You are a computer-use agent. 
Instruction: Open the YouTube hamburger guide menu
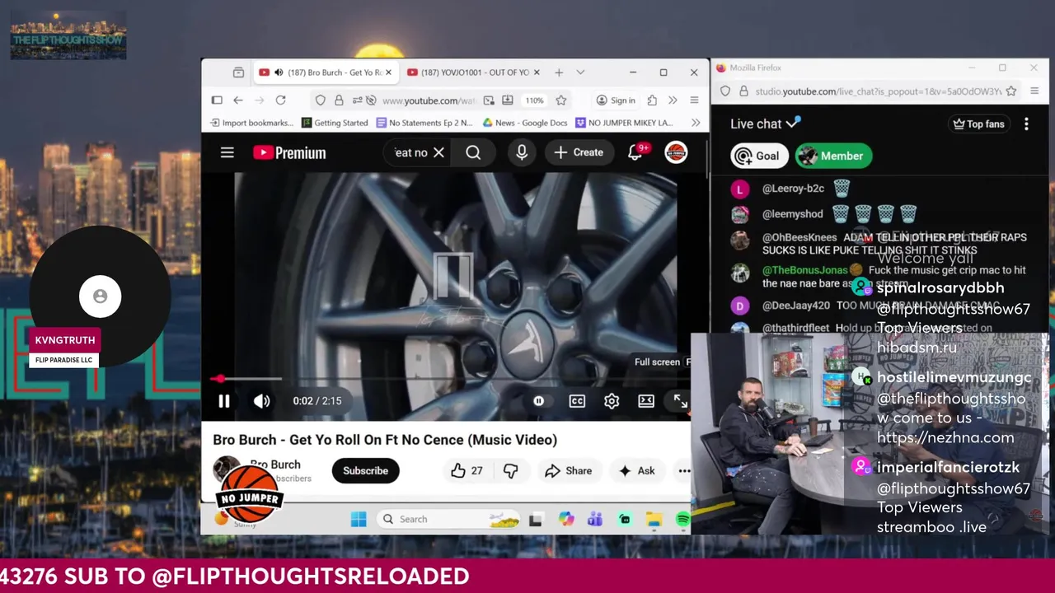[227, 152]
